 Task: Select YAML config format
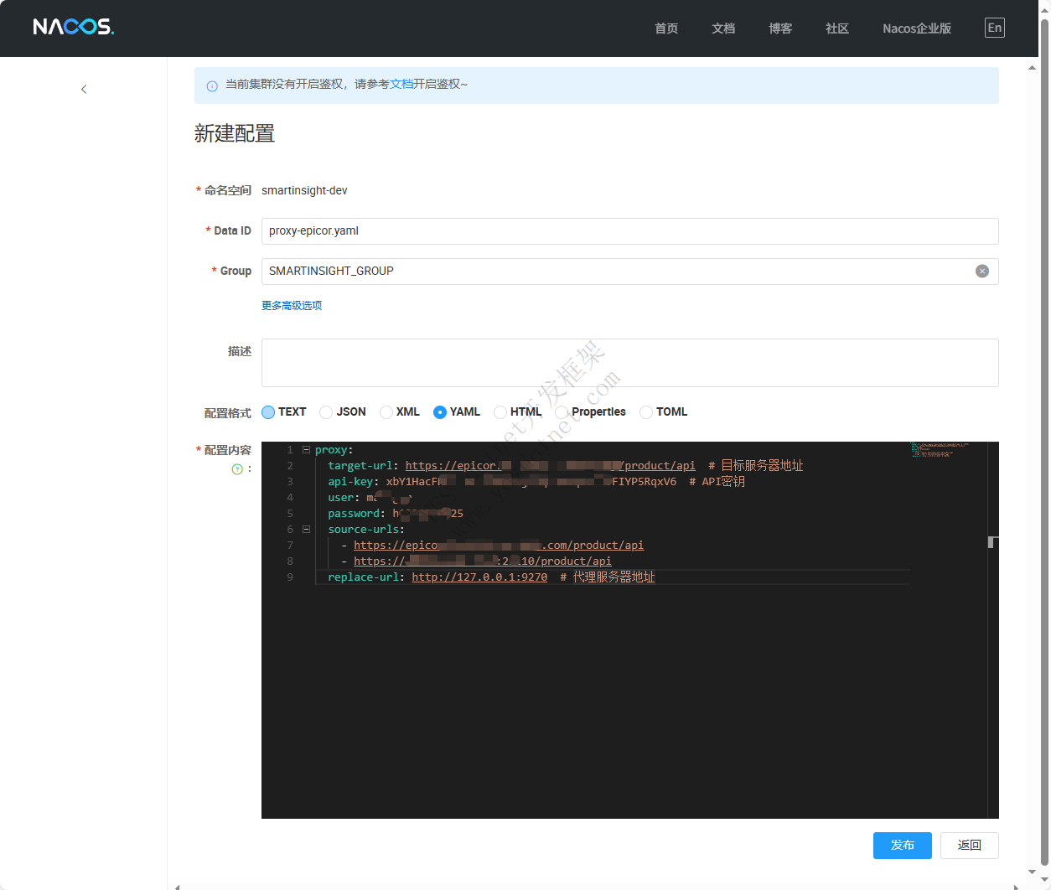440,412
